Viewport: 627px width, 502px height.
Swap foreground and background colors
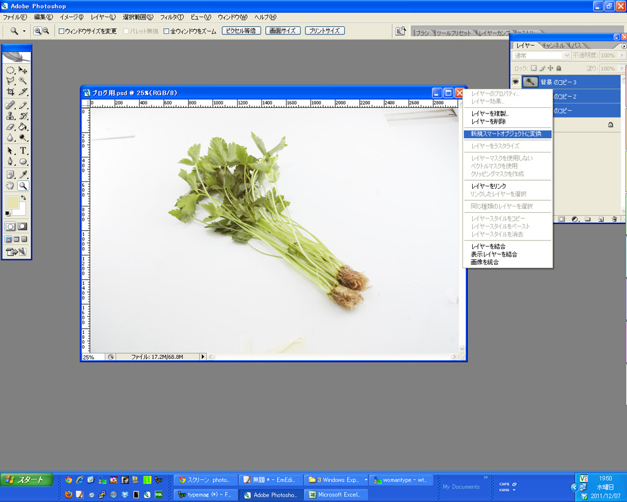click(x=24, y=198)
